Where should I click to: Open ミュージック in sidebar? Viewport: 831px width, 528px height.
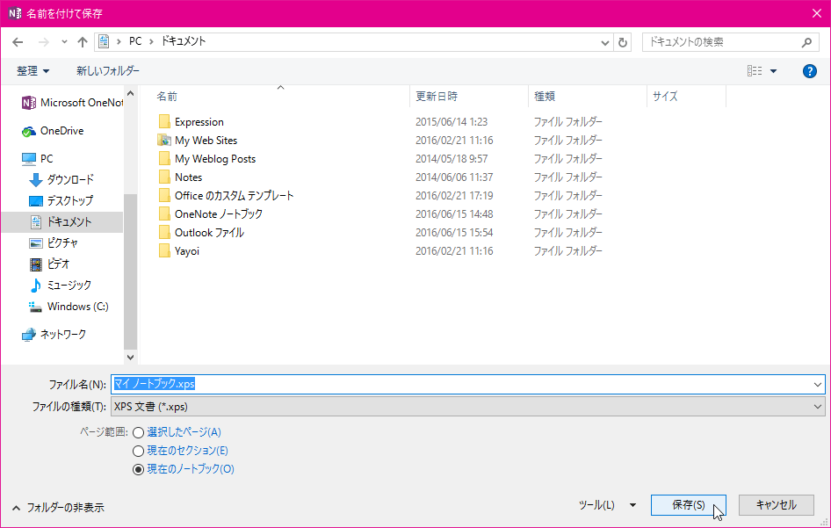click(60, 286)
